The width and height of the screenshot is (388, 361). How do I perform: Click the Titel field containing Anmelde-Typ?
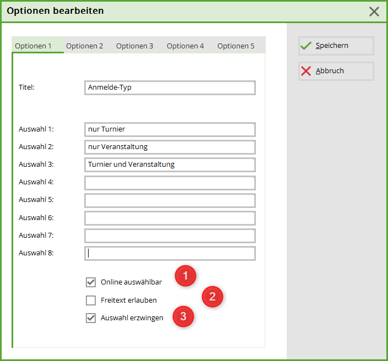point(170,87)
